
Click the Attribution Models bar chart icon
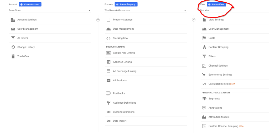tap(204, 117)
